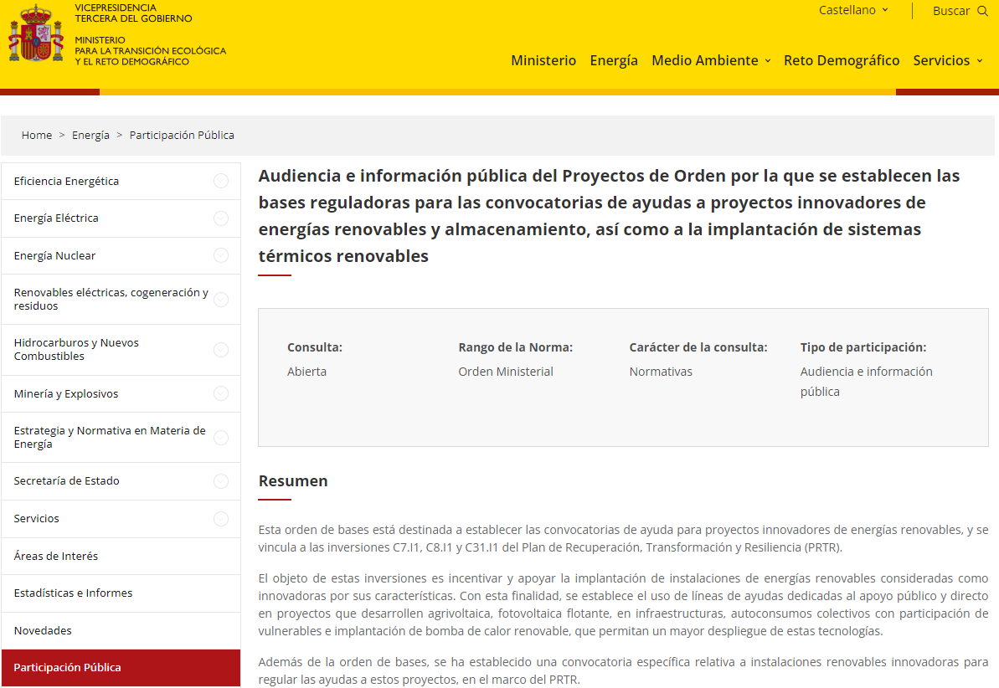Expand Hidrocarburos y Nuevos Combustibles section

(x=221, y=350)
